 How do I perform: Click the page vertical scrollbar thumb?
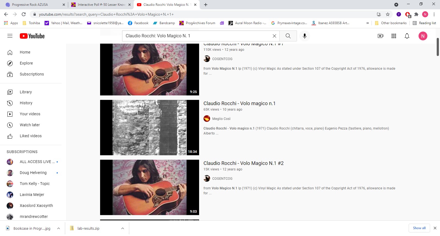tap(438, 47)
